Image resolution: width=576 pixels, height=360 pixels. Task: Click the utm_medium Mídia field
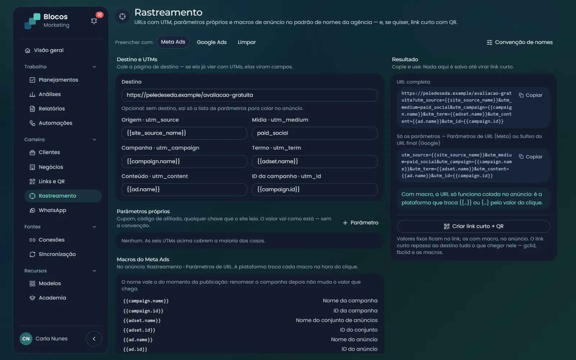pos(315,133)
